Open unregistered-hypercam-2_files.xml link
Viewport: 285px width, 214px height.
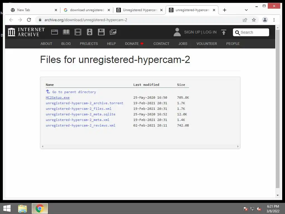click(x=78, y=109)
